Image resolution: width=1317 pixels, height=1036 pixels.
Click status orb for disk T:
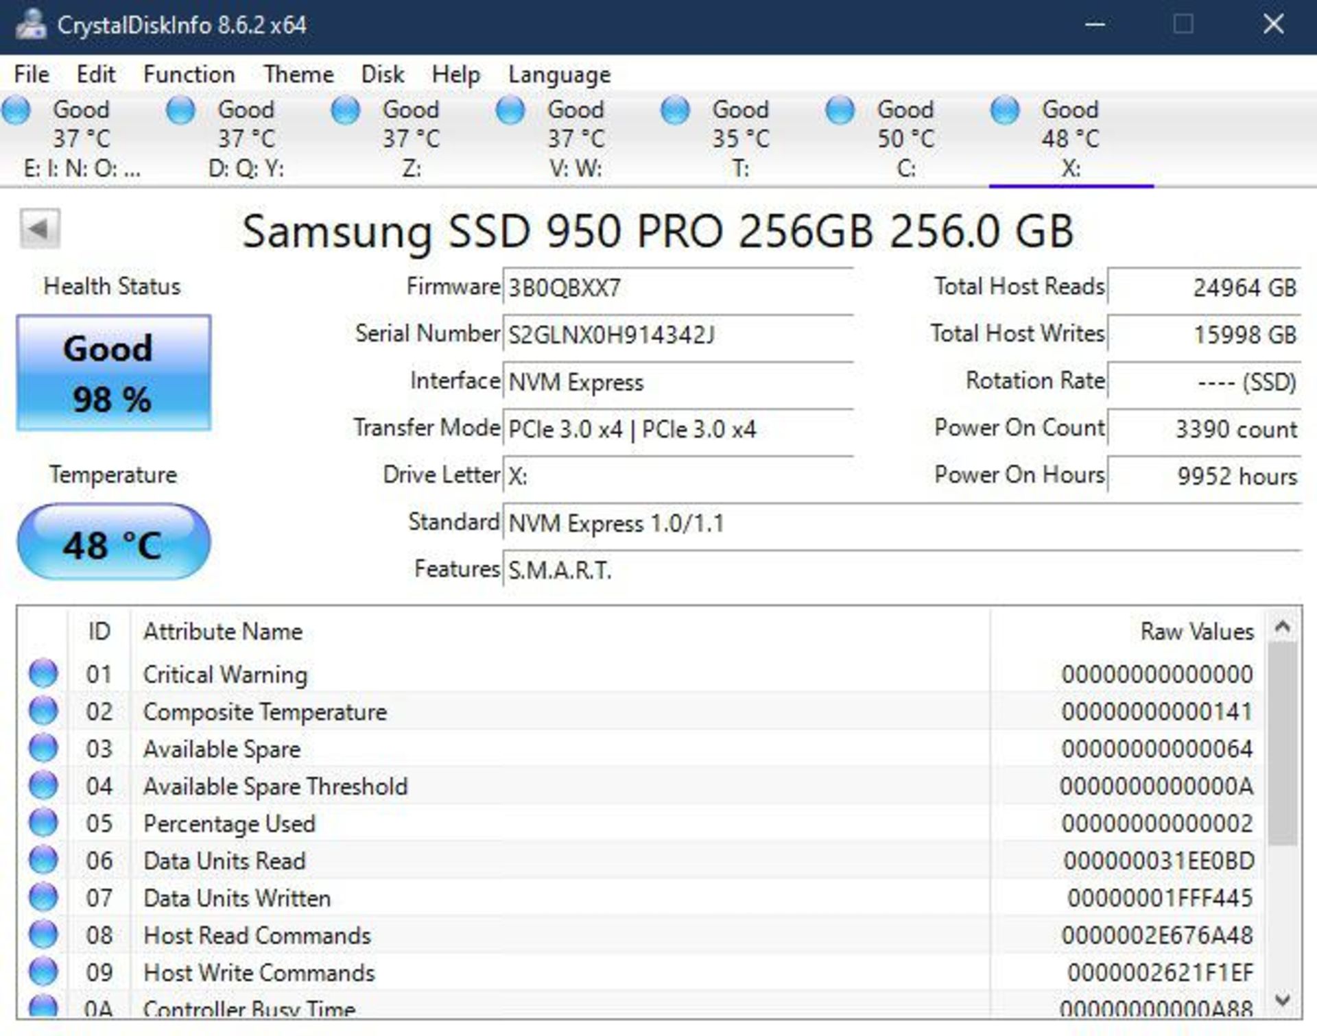click(x=676, y=110)
